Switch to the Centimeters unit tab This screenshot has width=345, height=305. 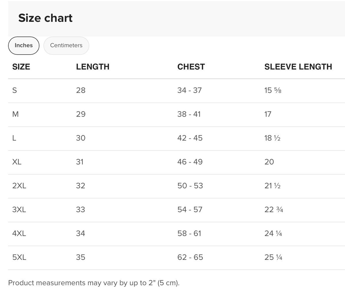click(x=66, y=45)
